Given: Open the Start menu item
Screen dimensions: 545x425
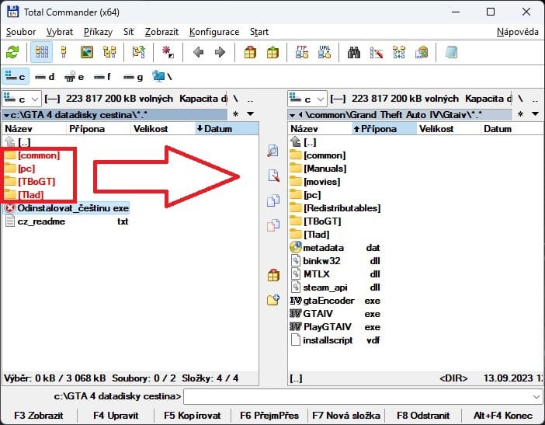Looking at the screenshot, I should pos(259,32).
